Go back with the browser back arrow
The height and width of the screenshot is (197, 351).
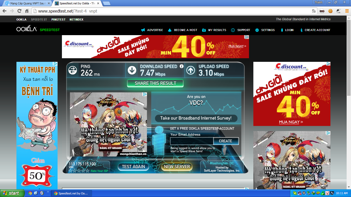coord(4,11)
